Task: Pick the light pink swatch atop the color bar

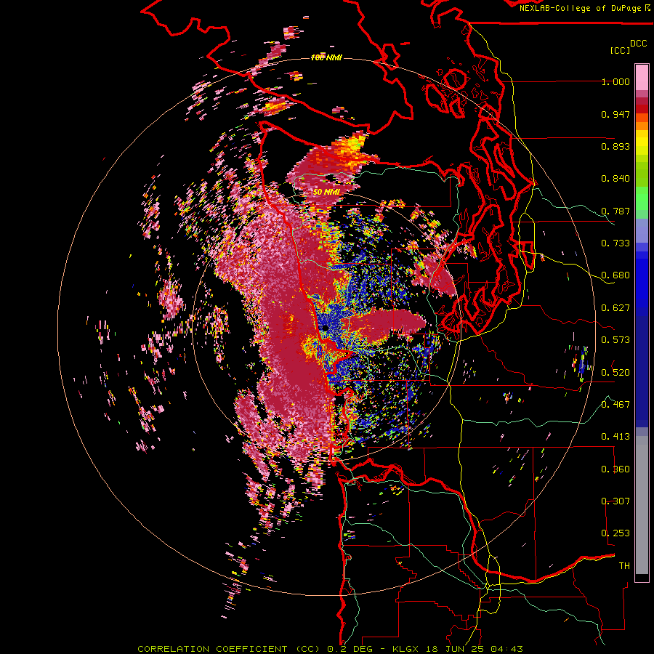Action: tap(642, 77)
